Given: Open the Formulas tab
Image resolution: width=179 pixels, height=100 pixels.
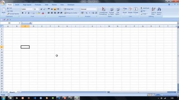Looking at the screenshot, I should click(x=38, y=5).
